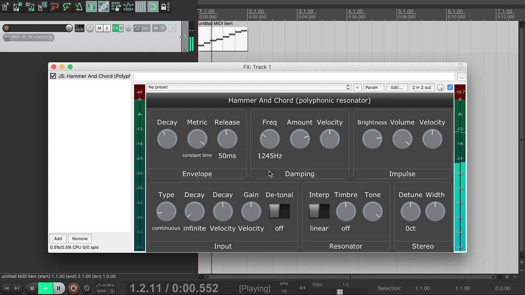The image size is (525, 295).
Task: Click the New Project toolbar icon
Action: pyautogui.click(x=5, y=7)
